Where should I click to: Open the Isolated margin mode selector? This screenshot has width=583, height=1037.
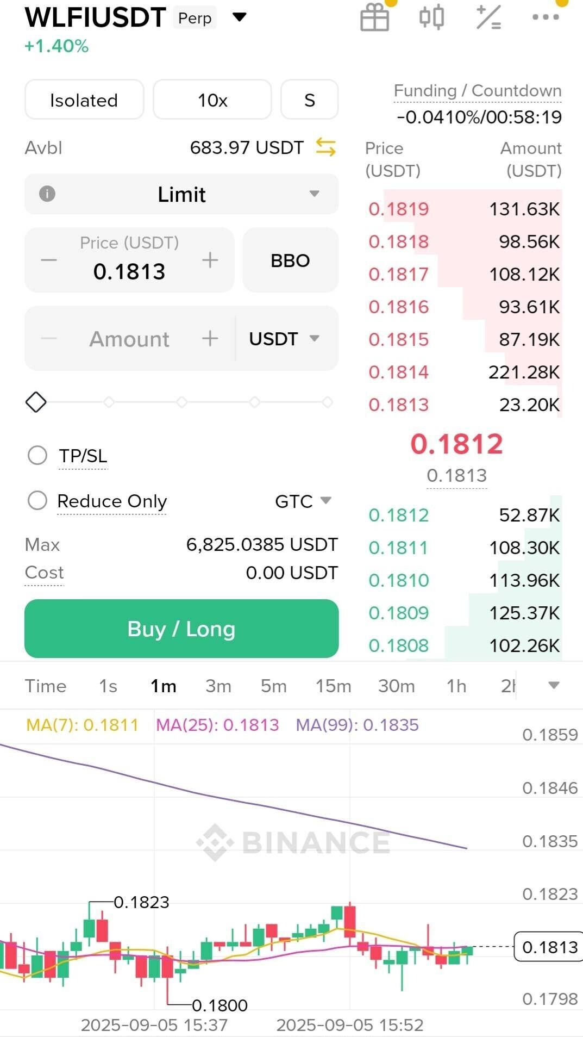(84, 100)
